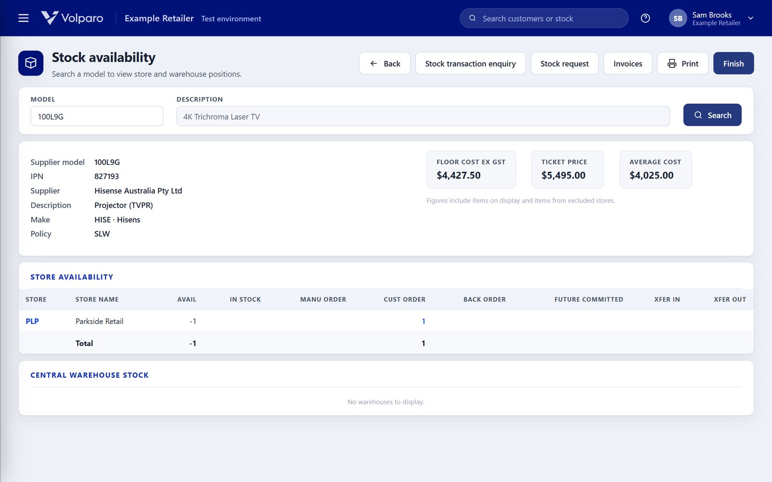Open Stock transaction enquiry
Image resolution: width=772 pixels, height=482 pixels.
pyautogui.click(x=470, y=63)
